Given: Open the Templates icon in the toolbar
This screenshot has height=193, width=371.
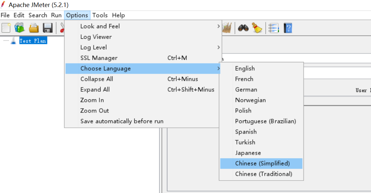Looking at the screenshot, I should (19, 28).
